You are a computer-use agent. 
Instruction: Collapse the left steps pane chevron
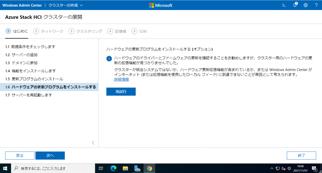(x=93, y=143)
